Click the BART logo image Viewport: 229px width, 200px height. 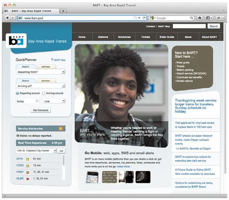point(16,41)
